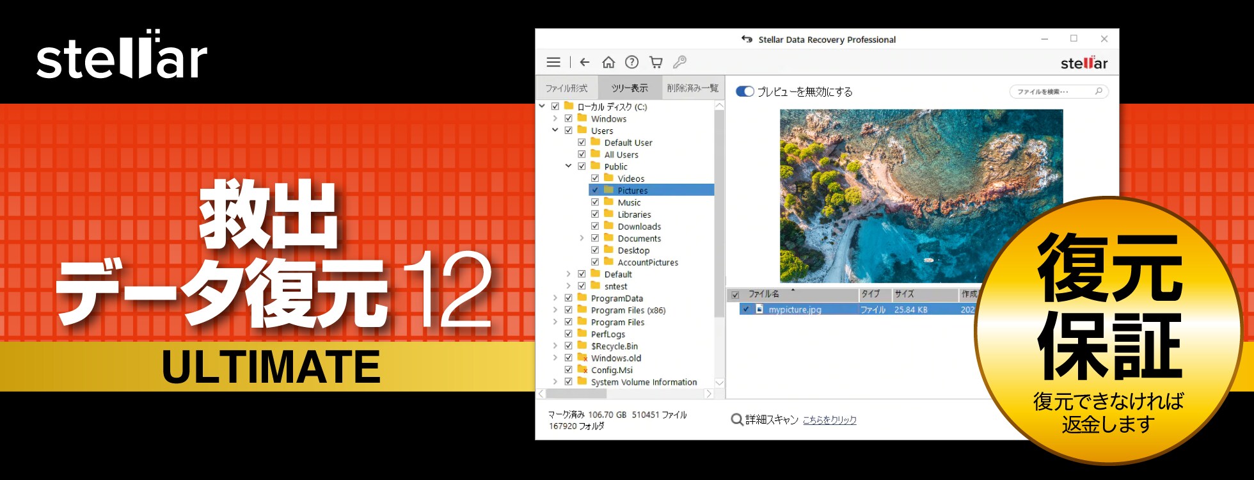Select the mypicture.jpg file icon

[x=759, y=309]
